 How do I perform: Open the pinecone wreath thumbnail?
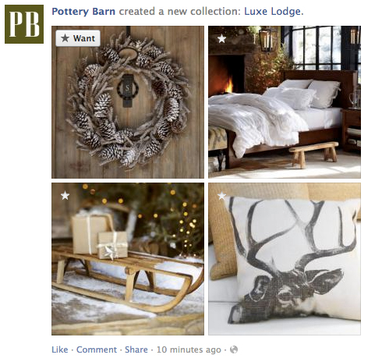coord(128,102)
